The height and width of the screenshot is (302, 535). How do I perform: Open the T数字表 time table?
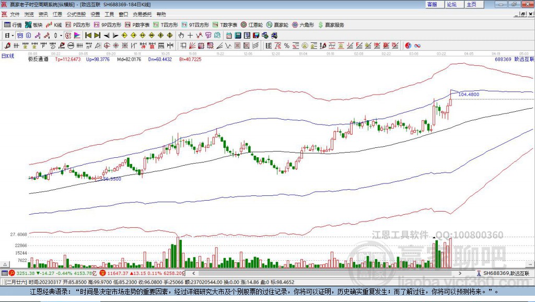225,25
